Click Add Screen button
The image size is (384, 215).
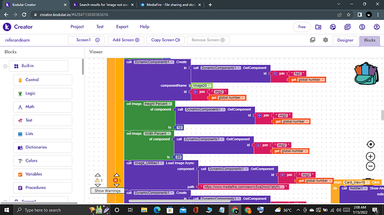[126, 40]
